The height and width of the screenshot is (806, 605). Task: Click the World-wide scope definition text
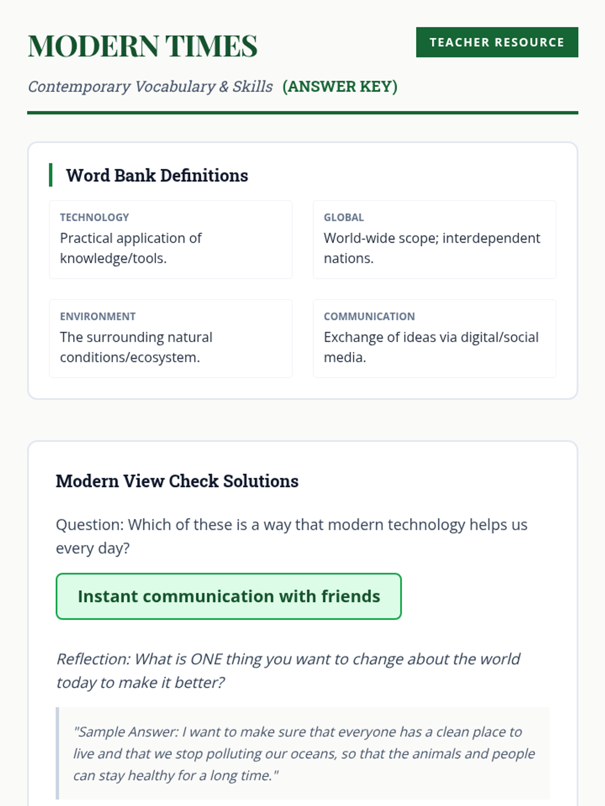coord(432,248)
